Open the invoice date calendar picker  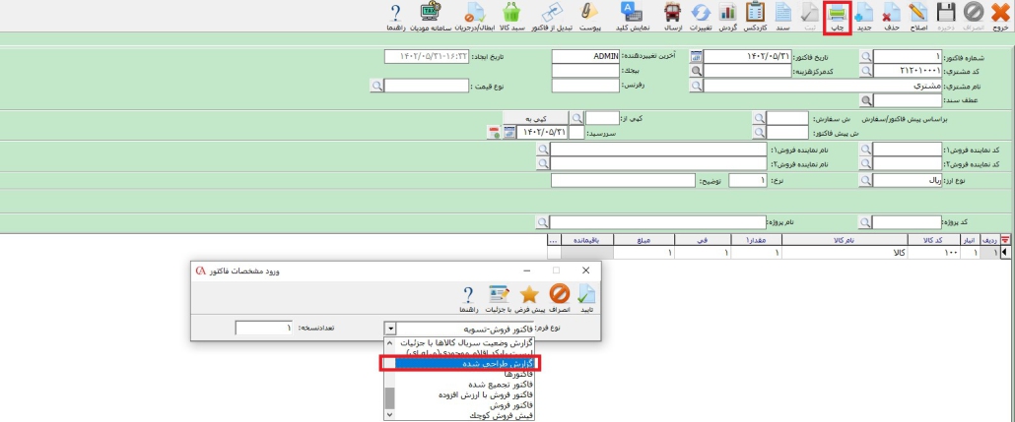pos(697,57)
